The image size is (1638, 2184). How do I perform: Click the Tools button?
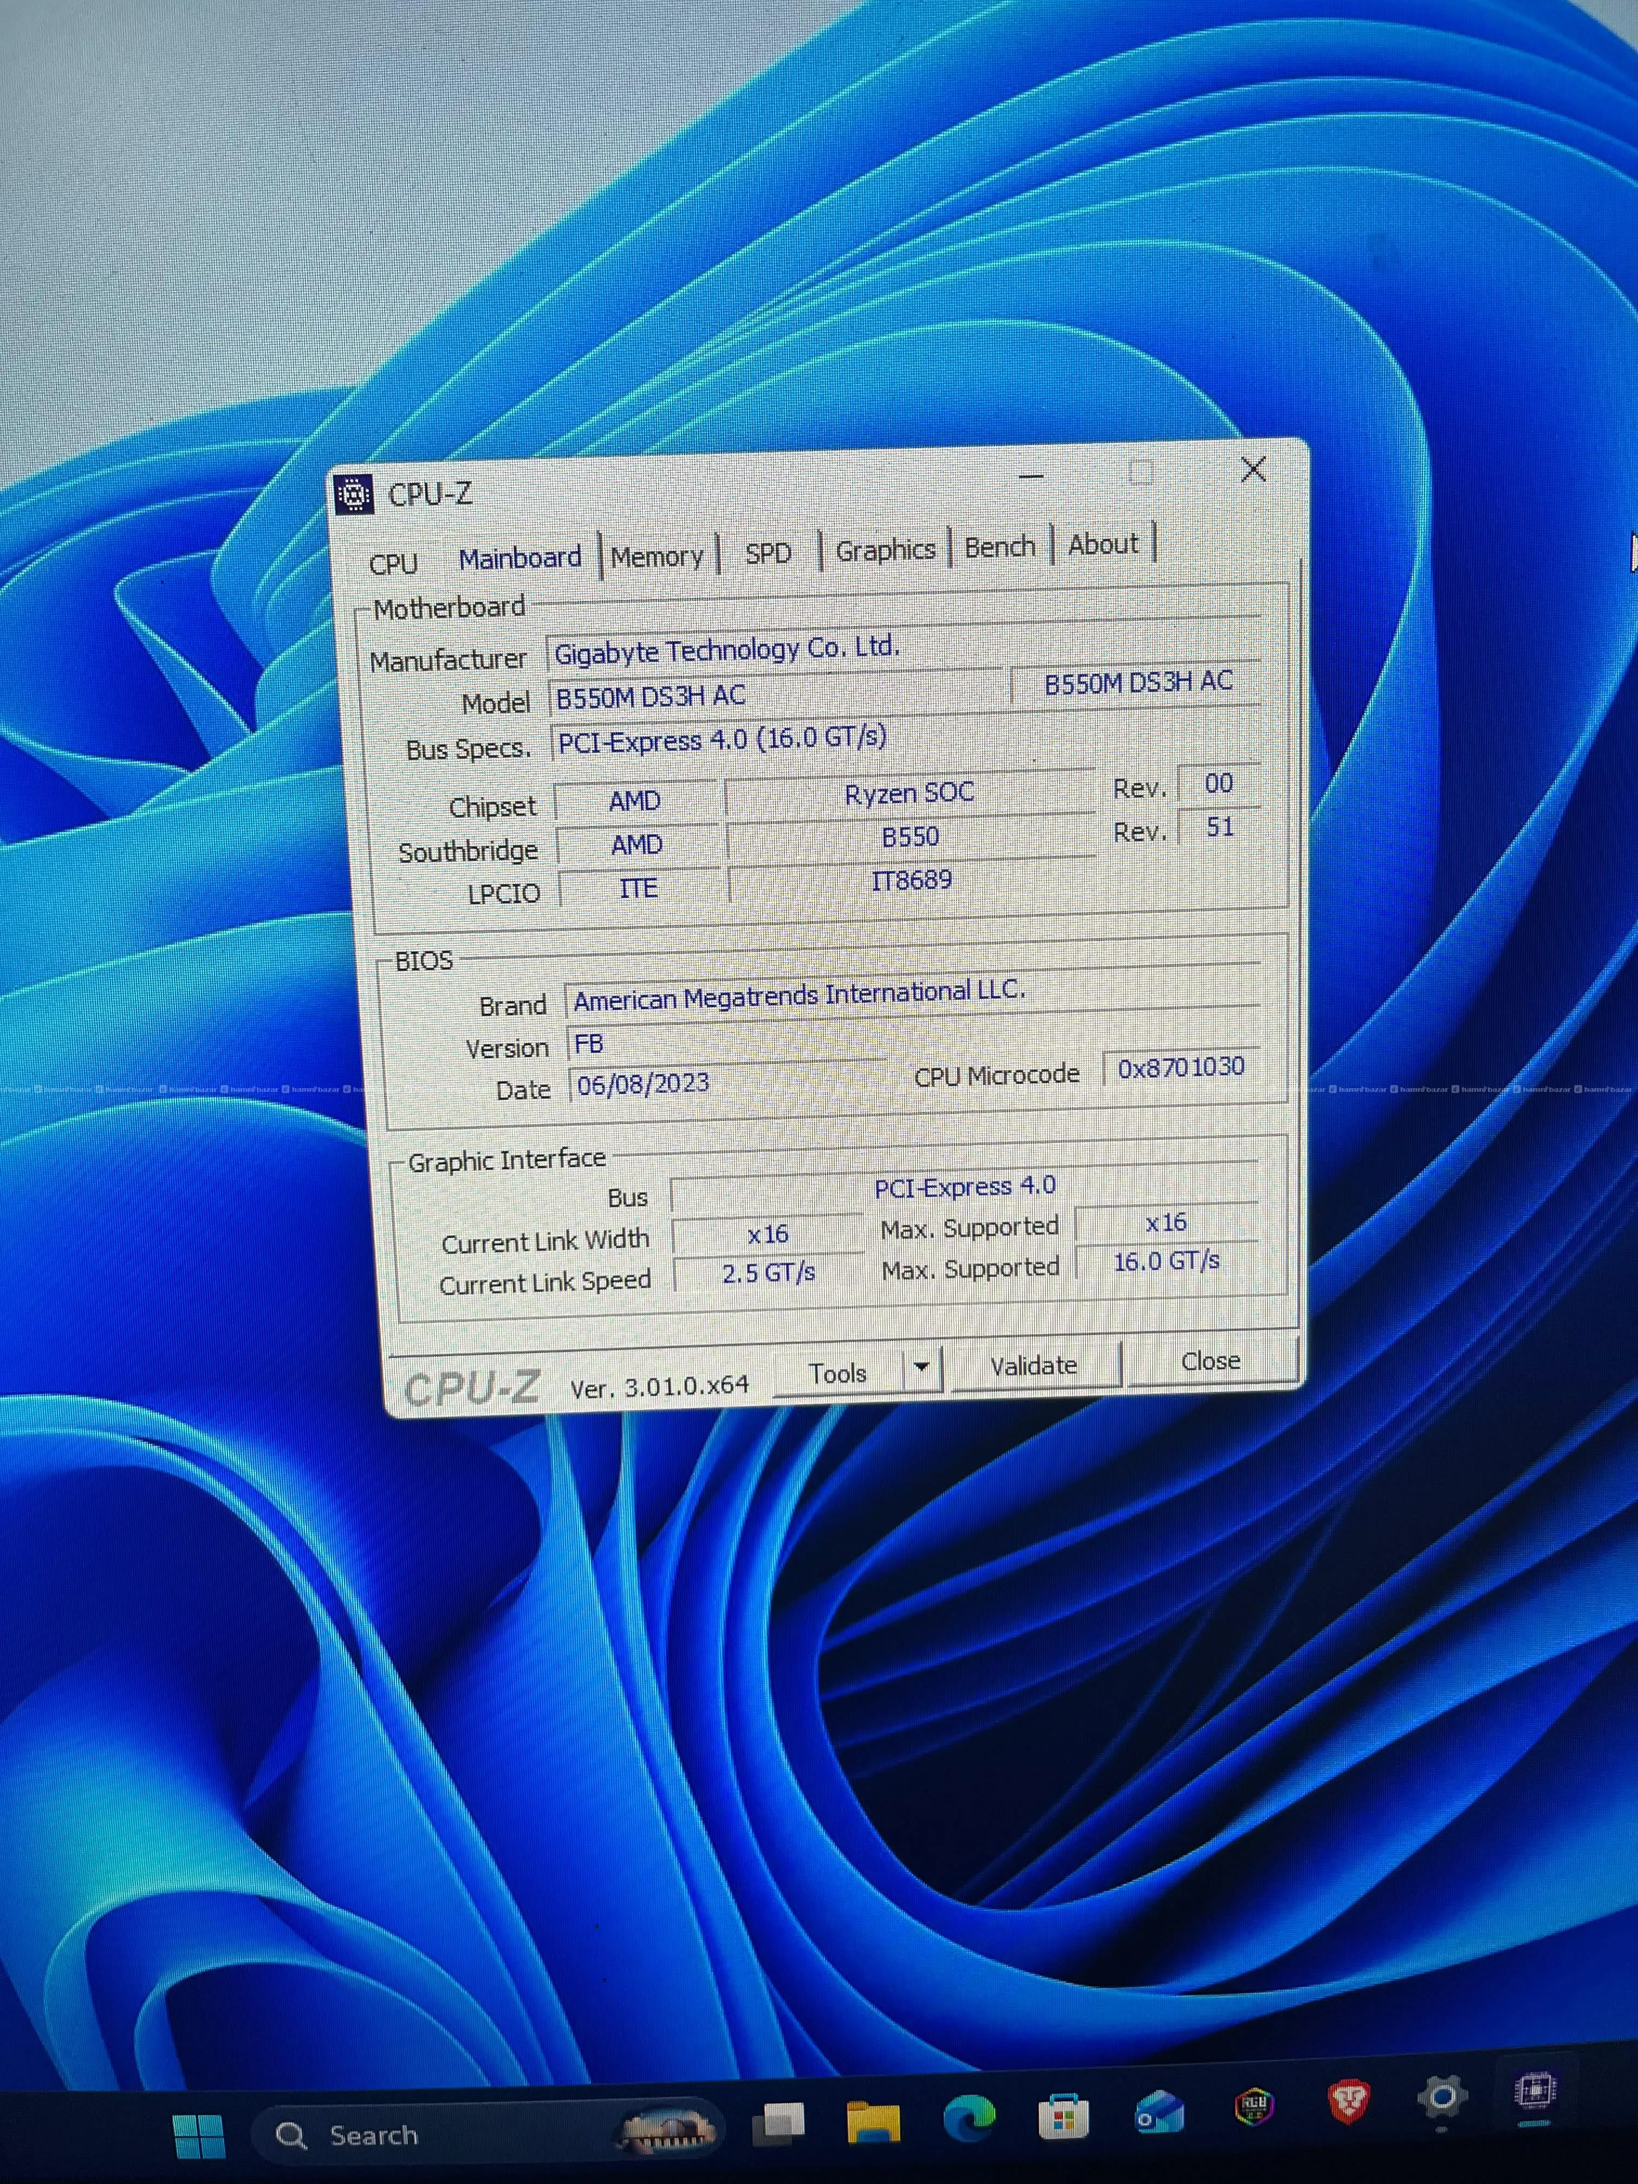(837, 1373)
